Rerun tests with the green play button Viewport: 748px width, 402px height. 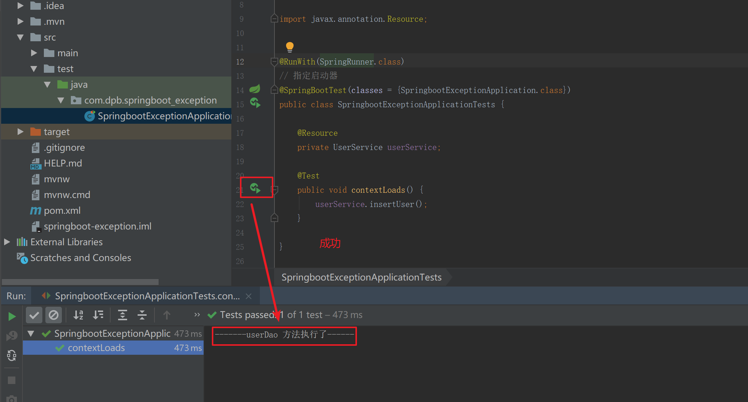(12, 316)
